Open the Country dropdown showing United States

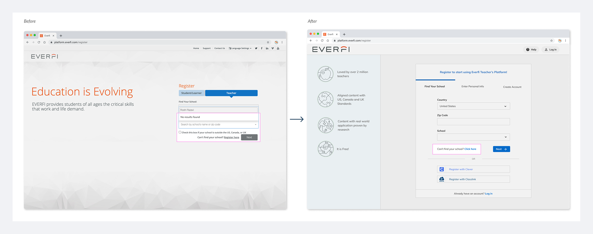(x=473, y=106)
